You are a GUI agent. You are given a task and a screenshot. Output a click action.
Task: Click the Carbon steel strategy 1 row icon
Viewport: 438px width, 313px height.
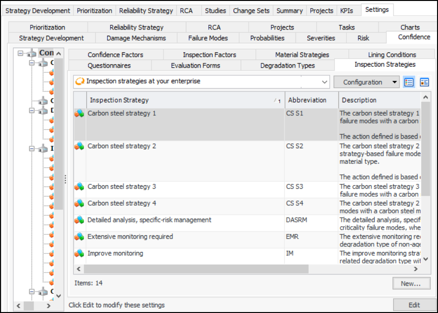point(80,113)
